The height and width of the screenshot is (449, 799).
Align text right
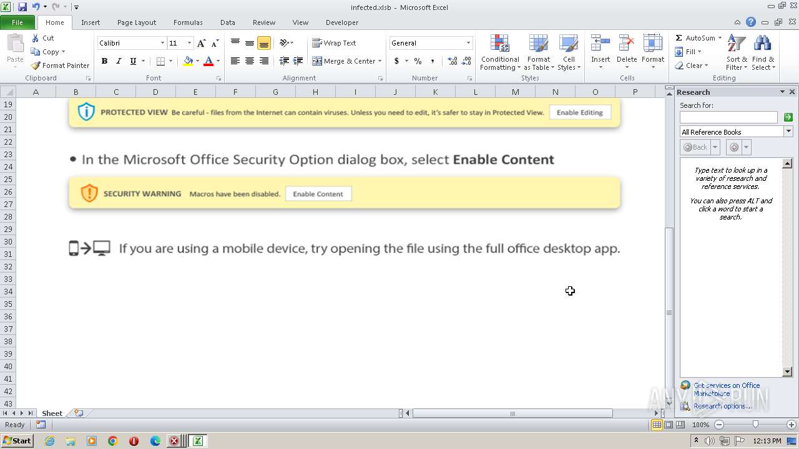pyautogui.click(x=264, y=61)
